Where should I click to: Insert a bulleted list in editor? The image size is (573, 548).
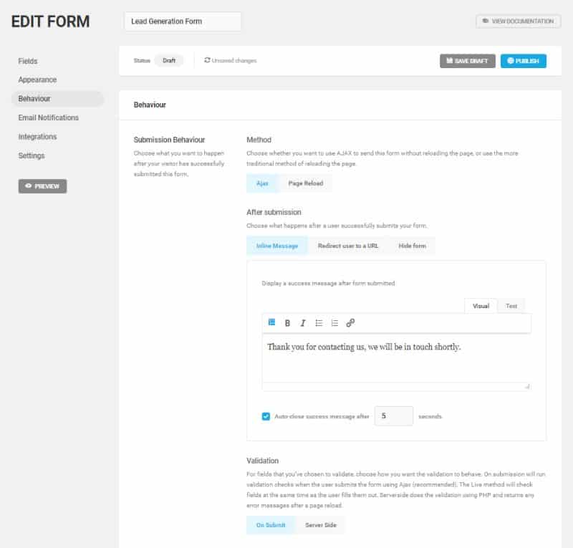[x=319, y=323]
